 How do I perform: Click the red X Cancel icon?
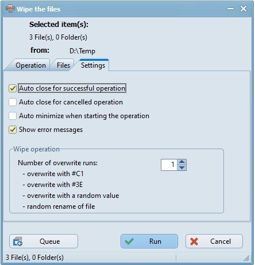pyautogui.click(x=194, y=241)
